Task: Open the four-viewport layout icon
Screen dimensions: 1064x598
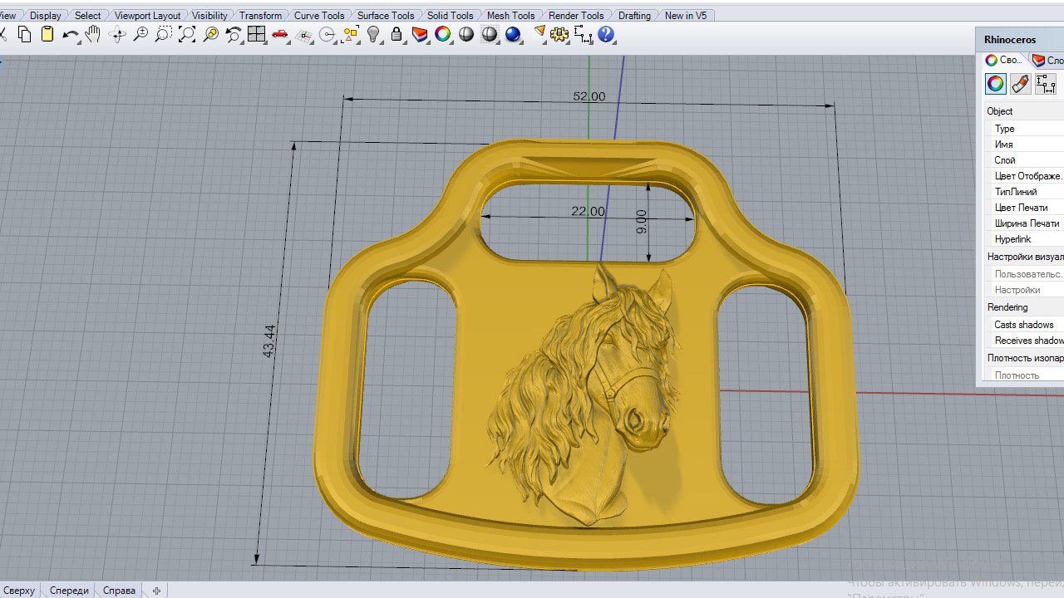Action: pyautogui.click(x=257, y=35)
